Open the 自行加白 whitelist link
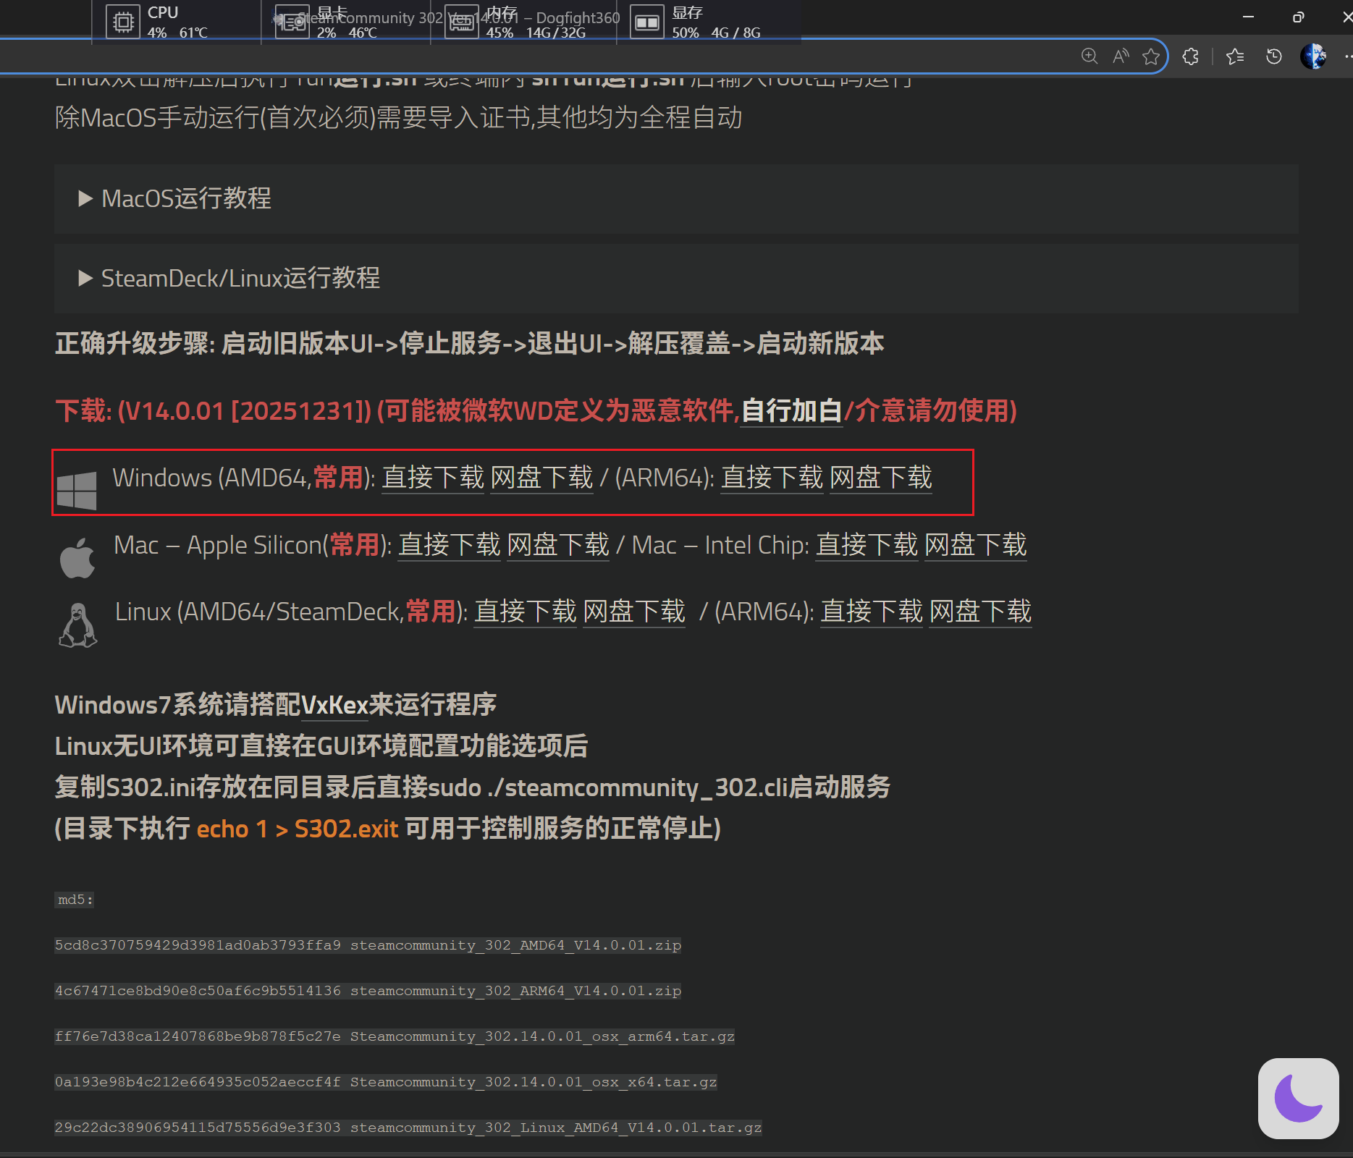 [791, 411]
